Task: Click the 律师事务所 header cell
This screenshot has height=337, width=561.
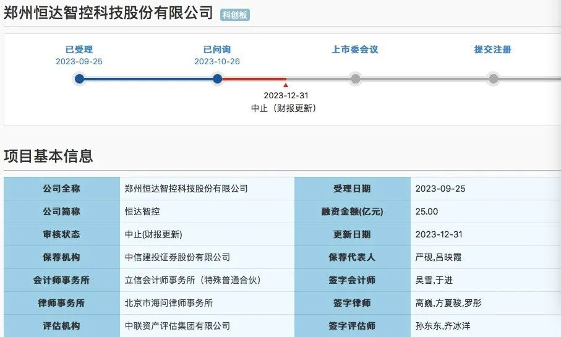Action: [x=61, y=303]
